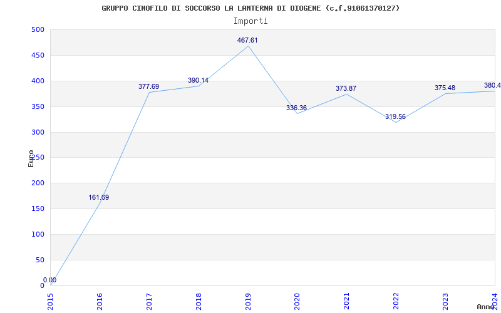Select the 336.36 data label

pyautogui.click(x=296, y=108)
